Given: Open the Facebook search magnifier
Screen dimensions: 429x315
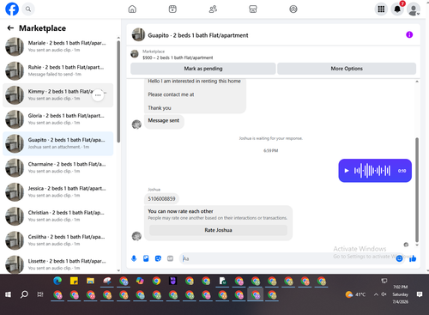Looking at the screenshot, I should coord(28,9).
